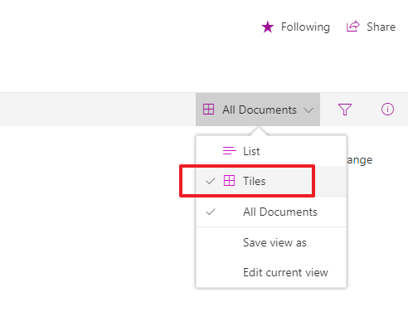Click the chevron next to All Documents
408x312 pixels.
pyautogui.click(x=308, y=110)
